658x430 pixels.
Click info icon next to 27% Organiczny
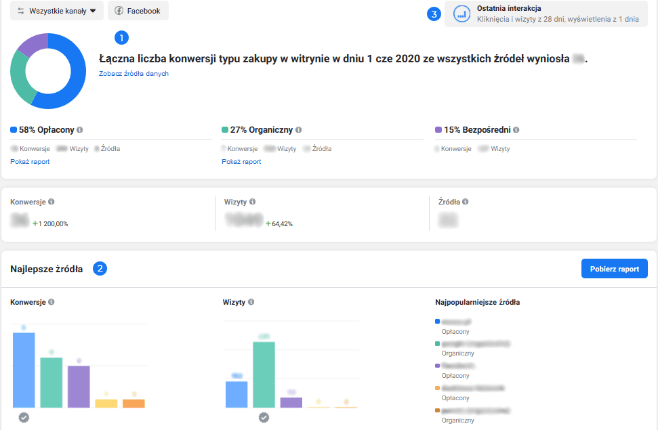coord(298,130)
